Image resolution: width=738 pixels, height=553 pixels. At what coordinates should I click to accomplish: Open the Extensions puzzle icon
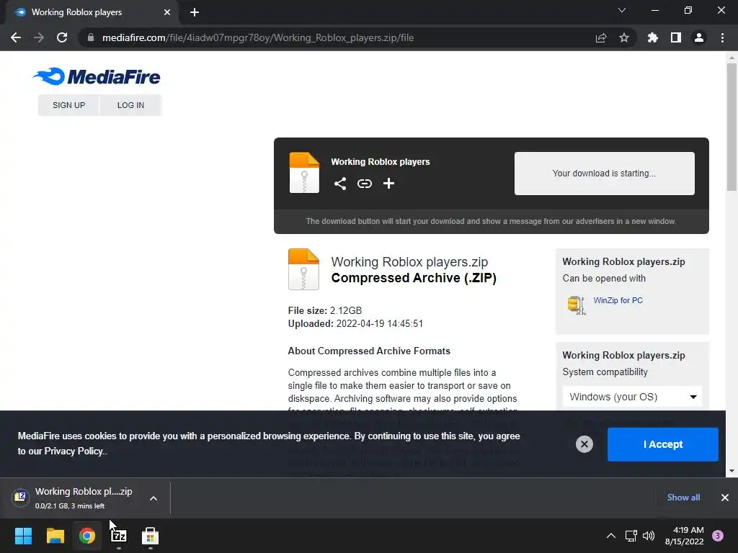tap(653, 37)
